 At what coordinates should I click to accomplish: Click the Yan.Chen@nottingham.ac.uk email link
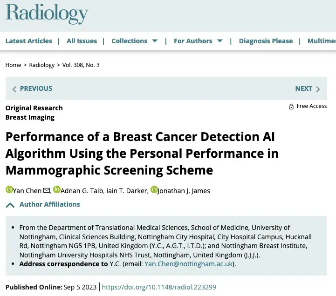click(189, 264)
